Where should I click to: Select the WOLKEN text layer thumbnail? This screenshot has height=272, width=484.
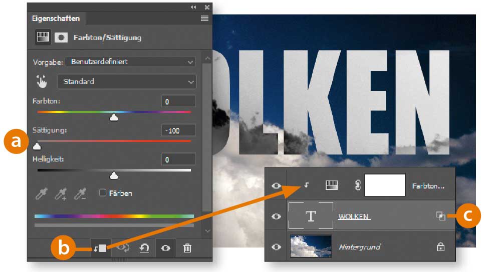click(311, 215)
